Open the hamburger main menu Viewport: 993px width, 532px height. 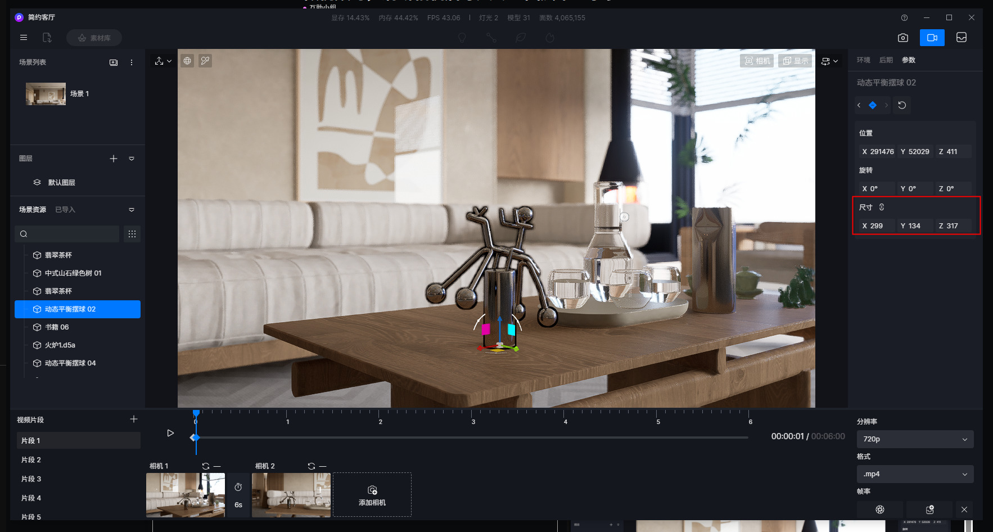(24, 38)
